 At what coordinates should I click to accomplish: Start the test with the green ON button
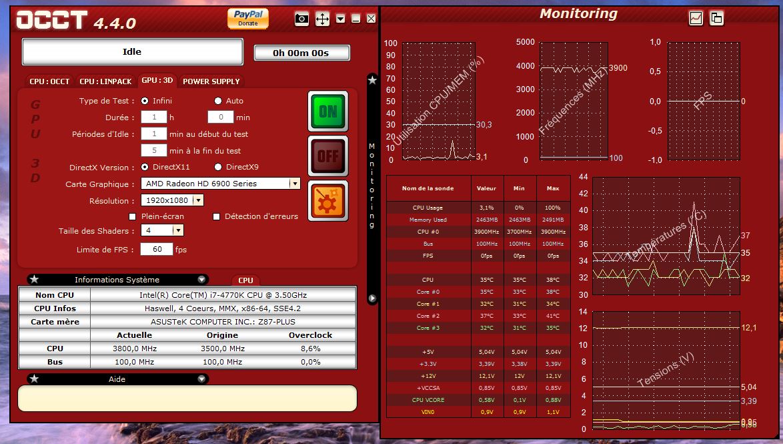pos(328,112)
